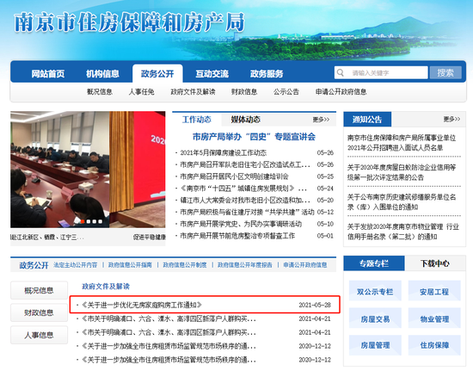
Task: Click the search magnifier icon
Action: point(341,73)
